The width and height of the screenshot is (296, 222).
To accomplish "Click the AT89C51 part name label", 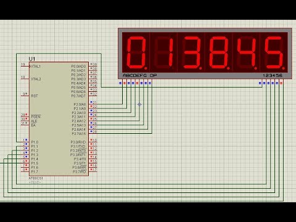I will click(36, 178).
